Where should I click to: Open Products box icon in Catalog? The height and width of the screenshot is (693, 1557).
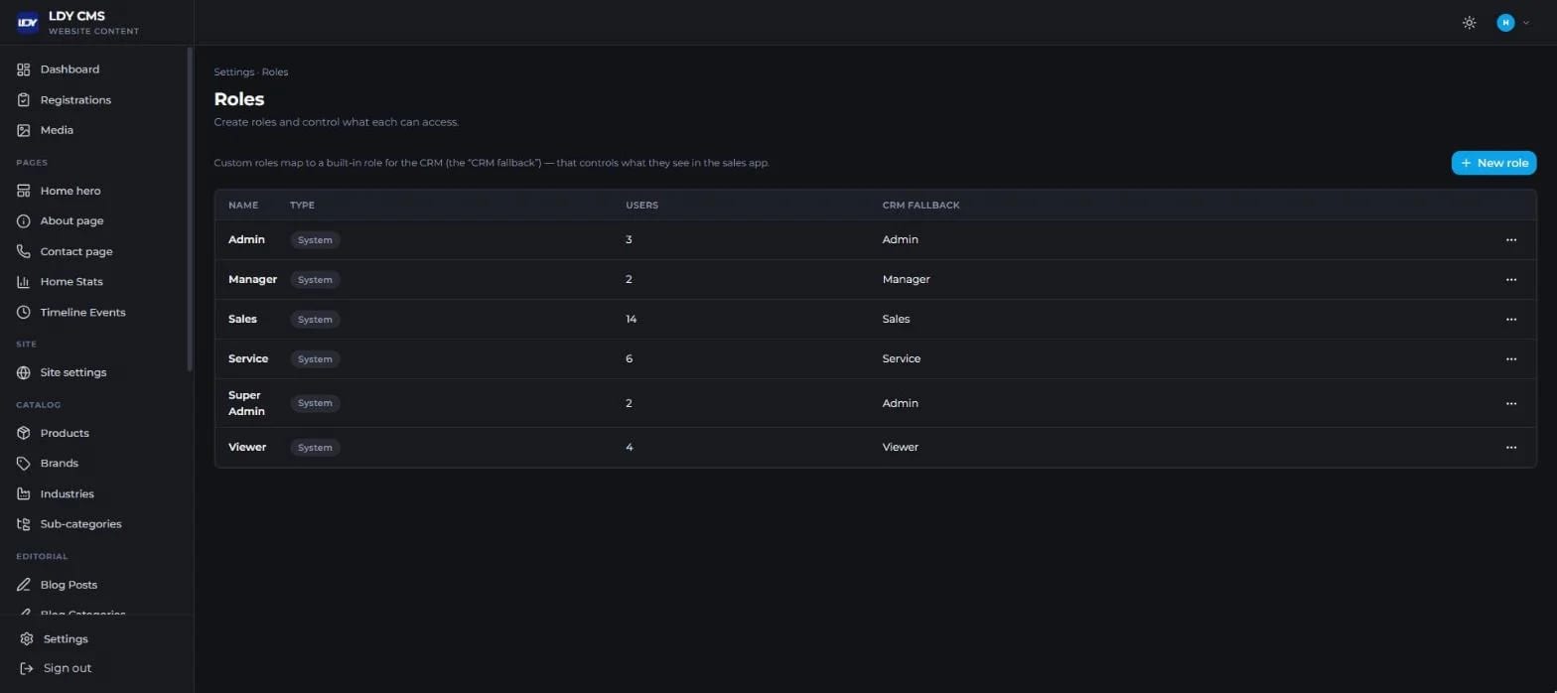[24, 433]
